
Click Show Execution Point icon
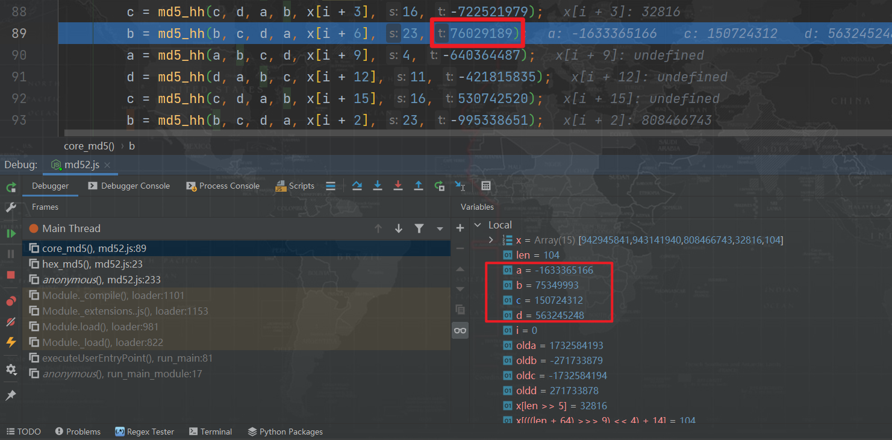(x=330, y=186)
